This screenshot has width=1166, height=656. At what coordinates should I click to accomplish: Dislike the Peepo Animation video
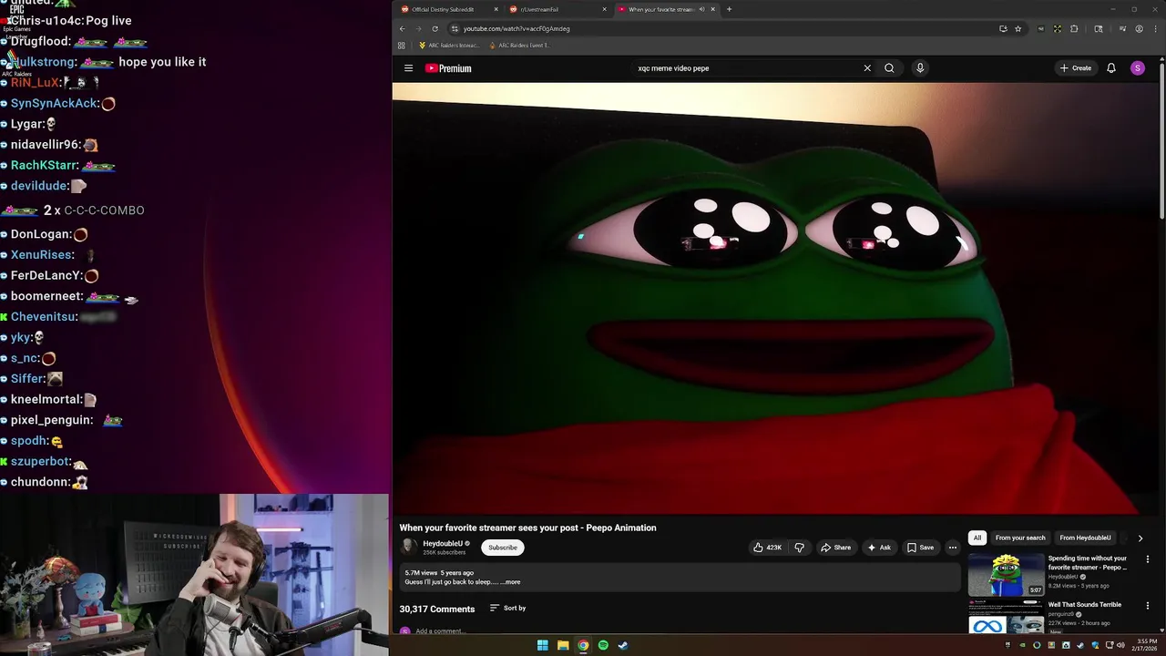tap(799, 548)
